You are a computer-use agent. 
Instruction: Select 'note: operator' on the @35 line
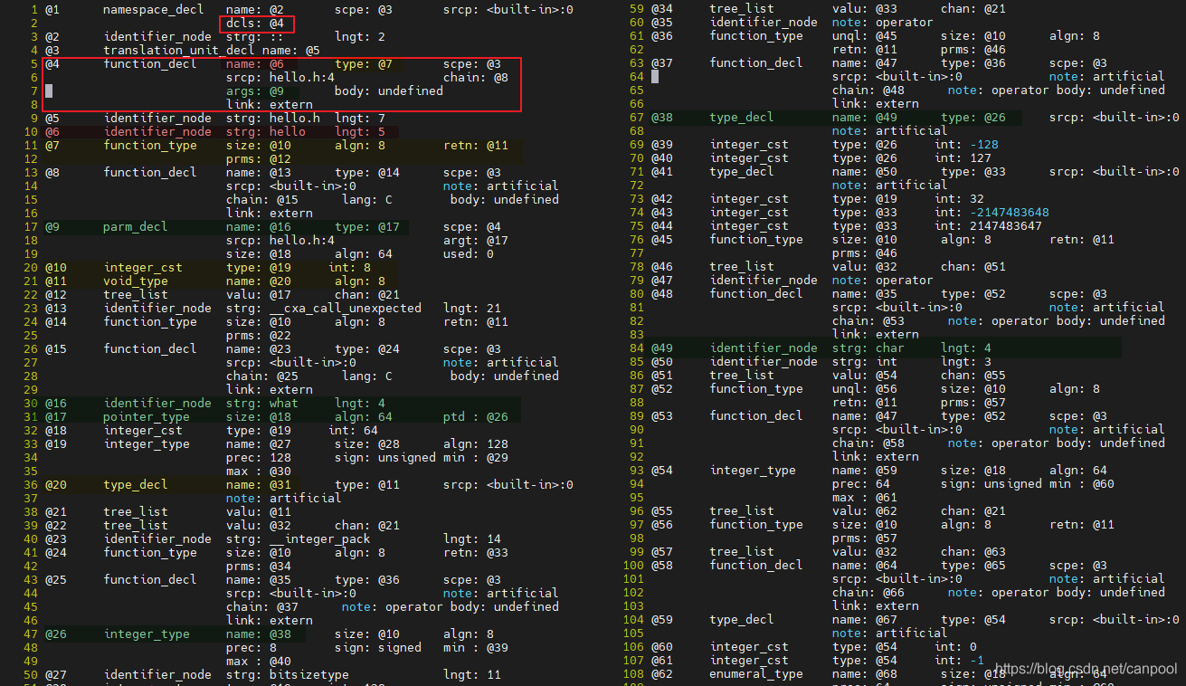coord(883,22)
